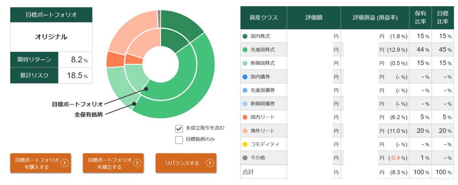This screenshot has height=185, width=458.
Task: Click その他 negative return -0.4 %
Action: [397, 158]
